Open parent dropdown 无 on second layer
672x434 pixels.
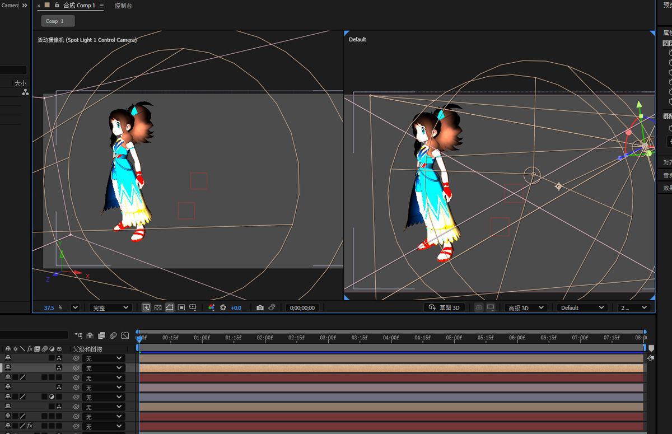tap(103, 368)
